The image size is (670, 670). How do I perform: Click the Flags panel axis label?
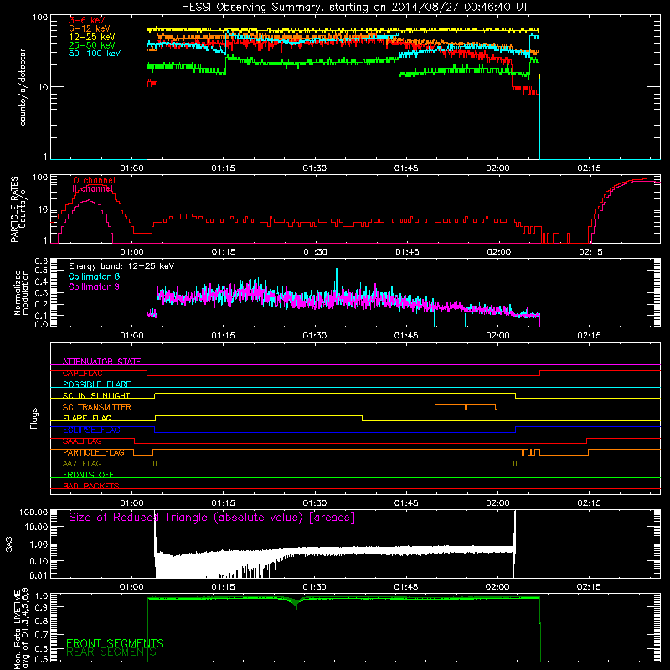(33, 418)
